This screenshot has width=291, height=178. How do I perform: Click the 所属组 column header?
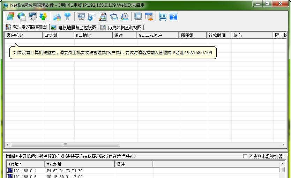(x=193, y=35)
